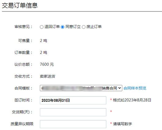Click the 同意订立 option label text
The height and width of the screenshot is (130, 162).
[x=73, y=27]
